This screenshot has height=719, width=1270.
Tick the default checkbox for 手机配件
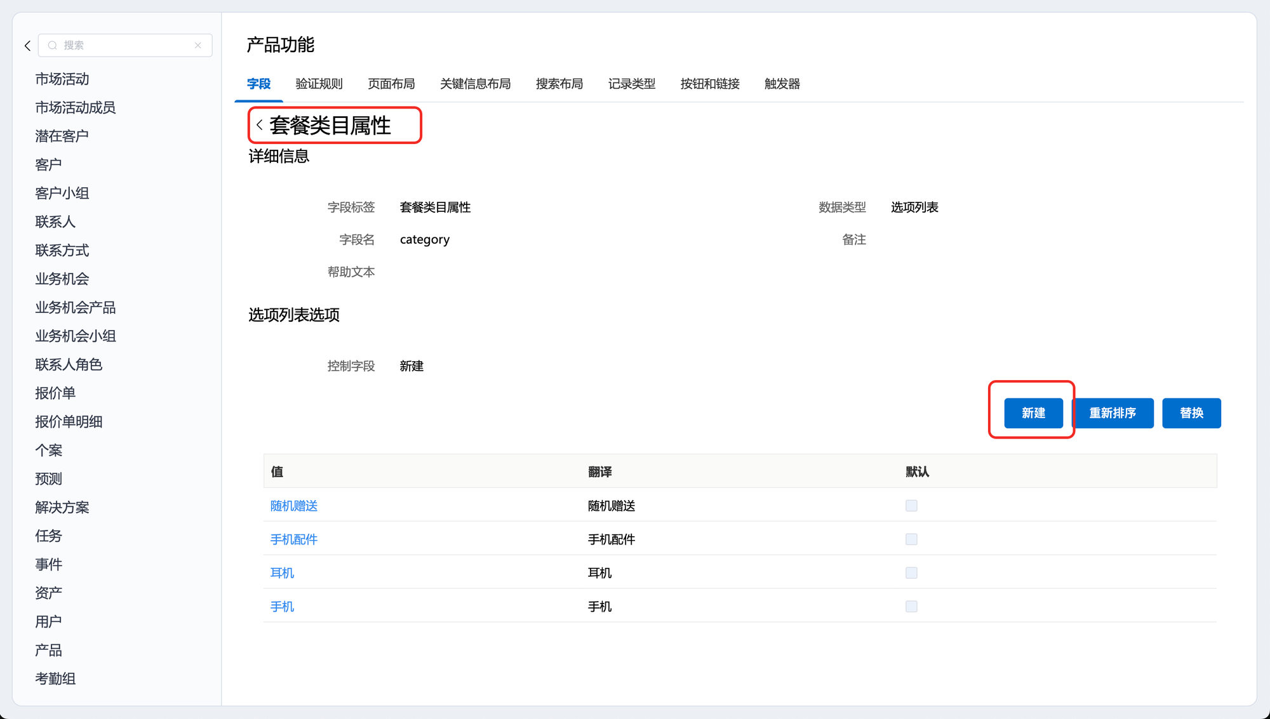point(911,539)
